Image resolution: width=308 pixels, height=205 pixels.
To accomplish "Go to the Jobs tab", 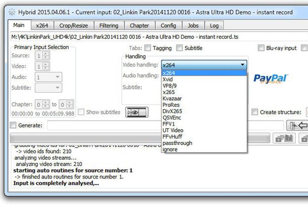I will [x=192, y=25].
